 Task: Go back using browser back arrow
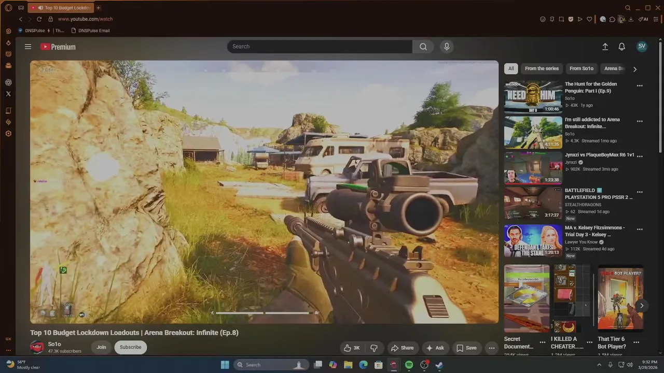(x=21, y=19)
